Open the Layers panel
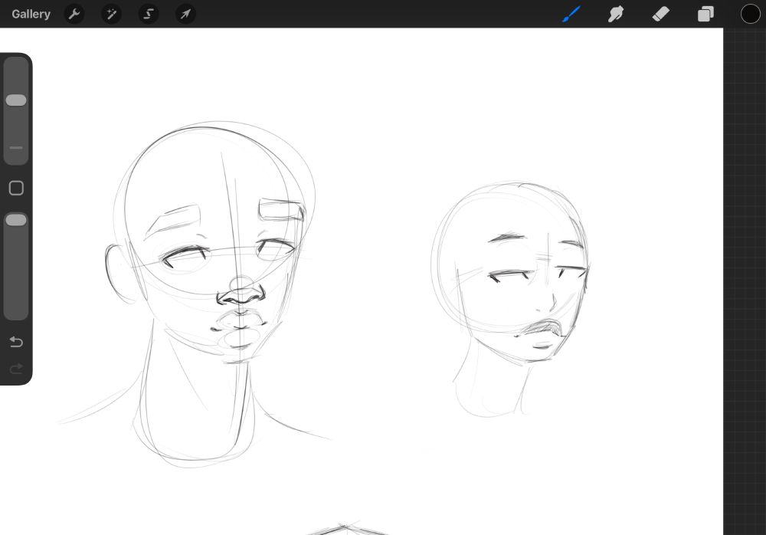 click(705, 14)
